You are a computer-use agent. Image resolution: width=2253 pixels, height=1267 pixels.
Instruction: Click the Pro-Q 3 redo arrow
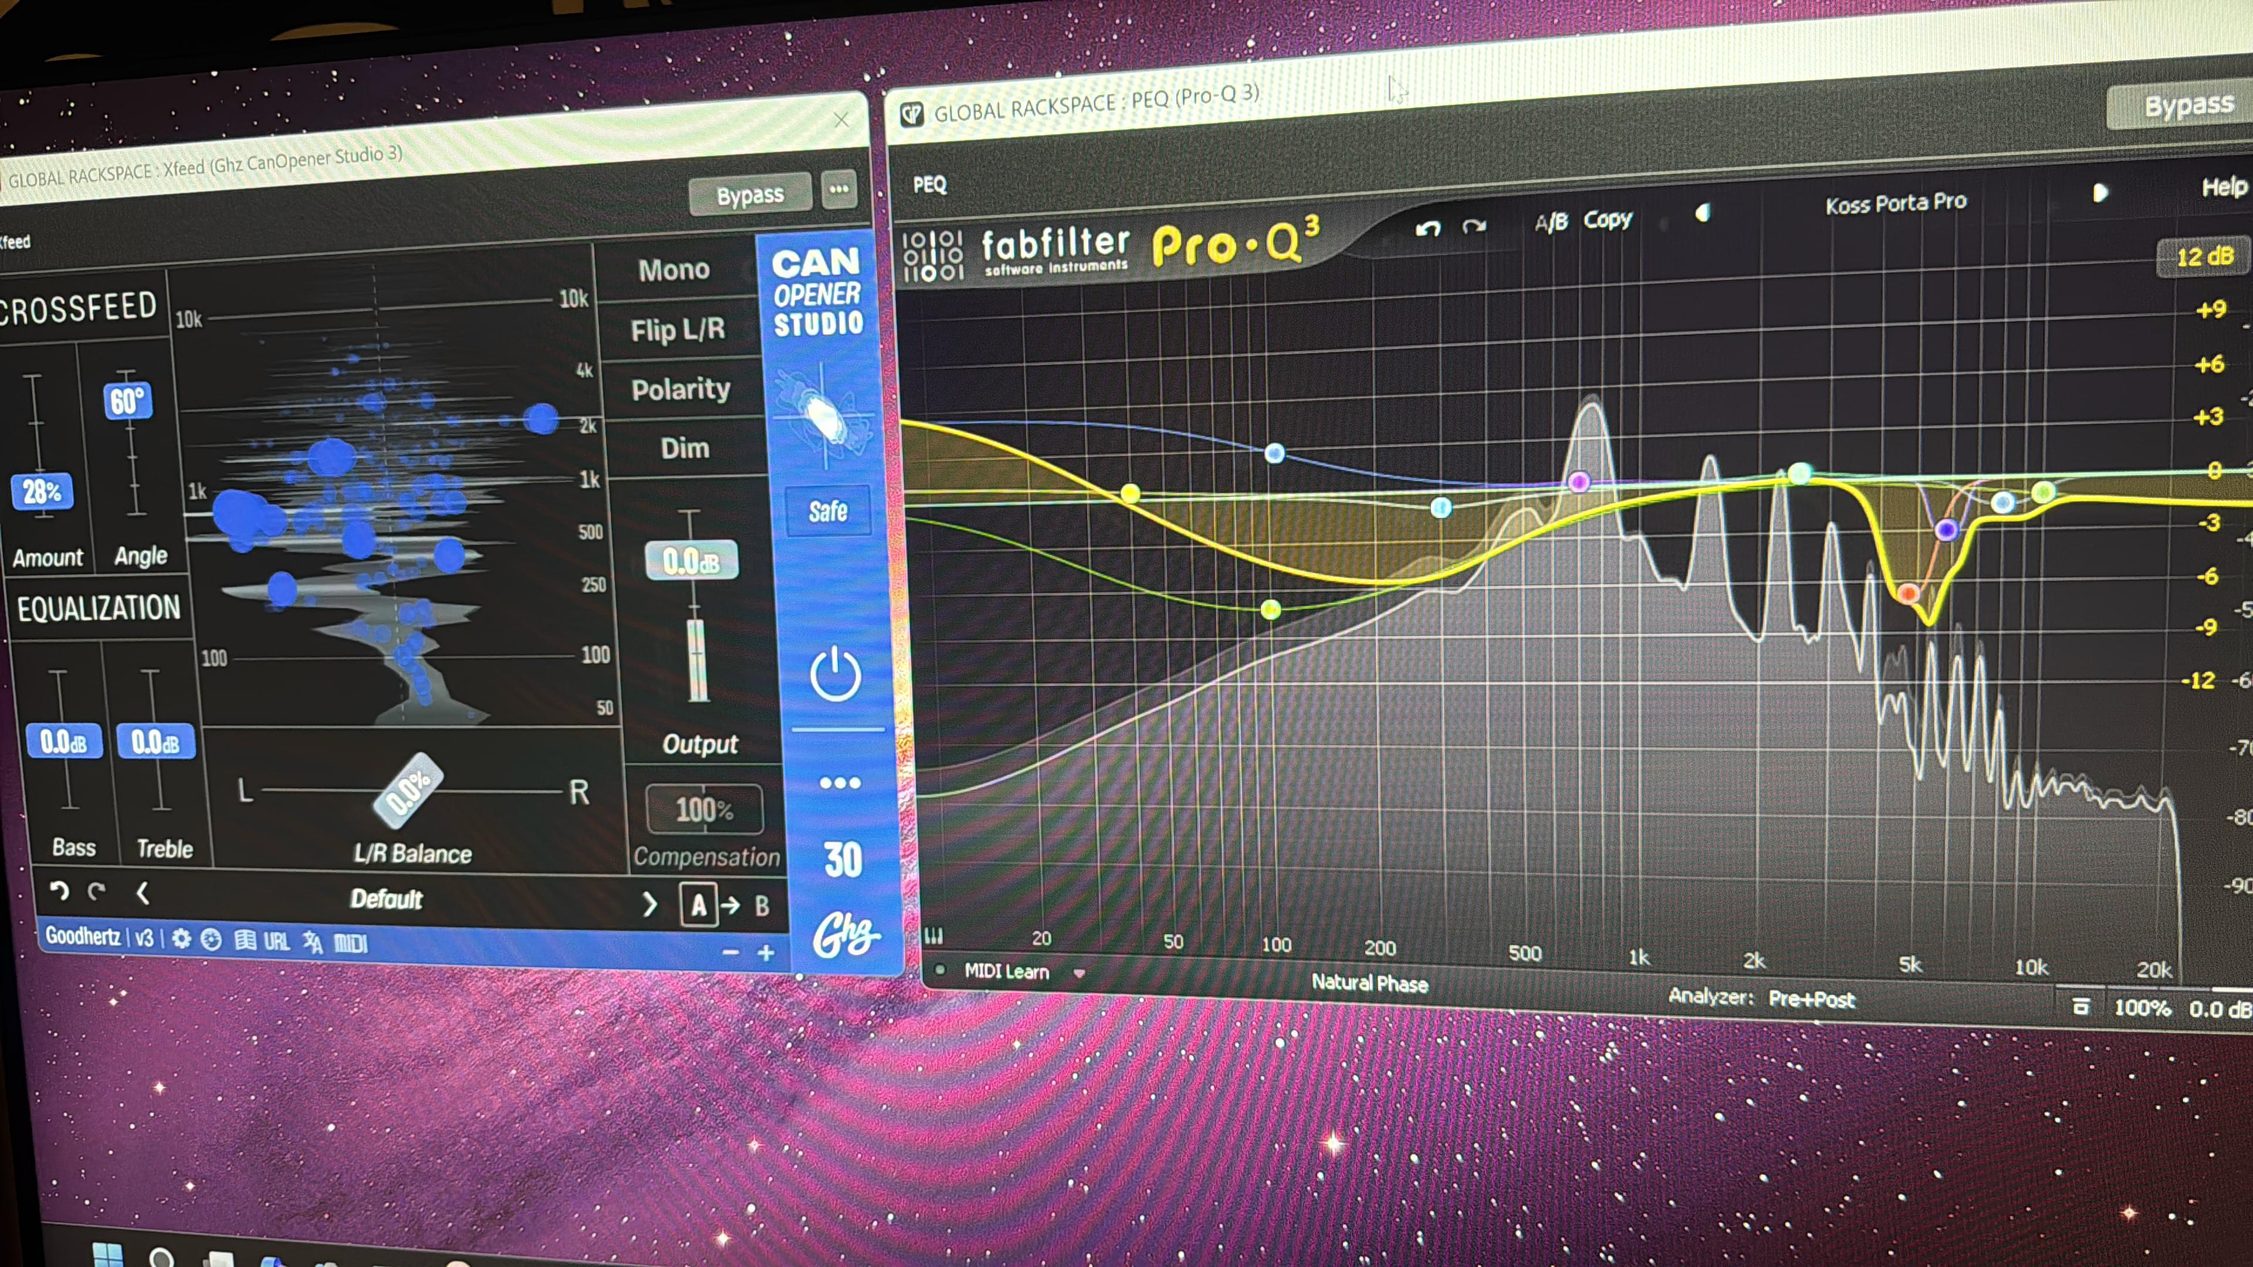pyautogui.click(x=1474, y=226)
